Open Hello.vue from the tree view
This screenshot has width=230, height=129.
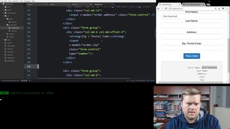click(x=14, y=31)
